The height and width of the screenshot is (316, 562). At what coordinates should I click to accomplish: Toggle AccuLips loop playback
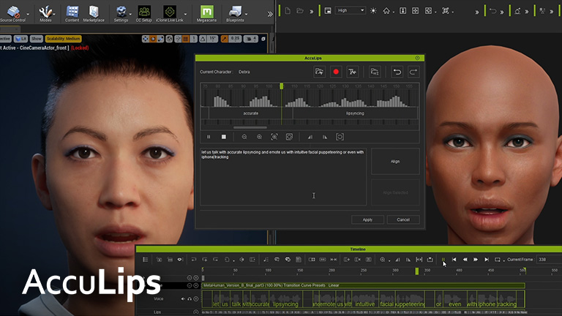[x=340, y=137]
